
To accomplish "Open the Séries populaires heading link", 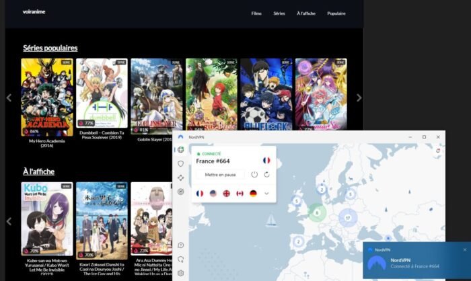I will coord(50,48).
